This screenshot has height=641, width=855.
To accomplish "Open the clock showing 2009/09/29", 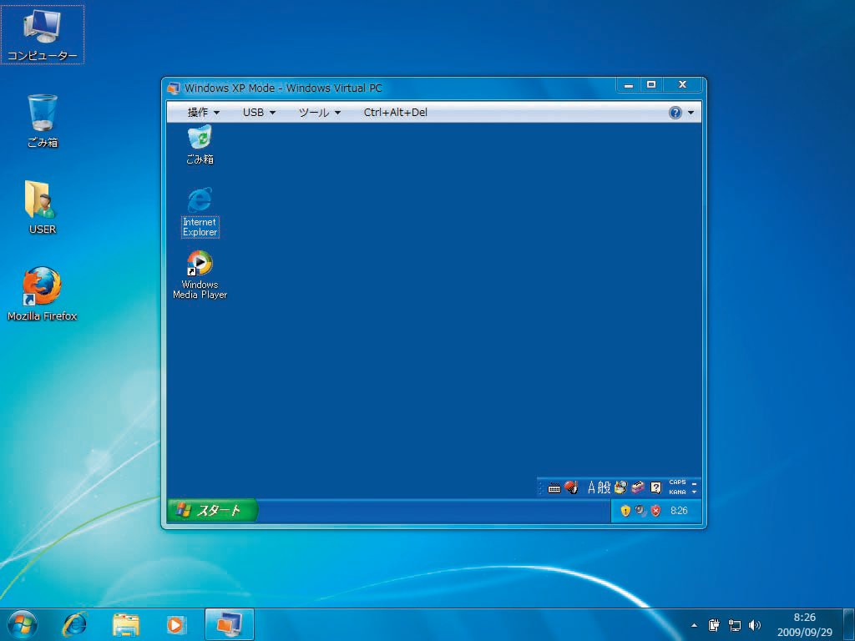I will [x=805, y=624].
